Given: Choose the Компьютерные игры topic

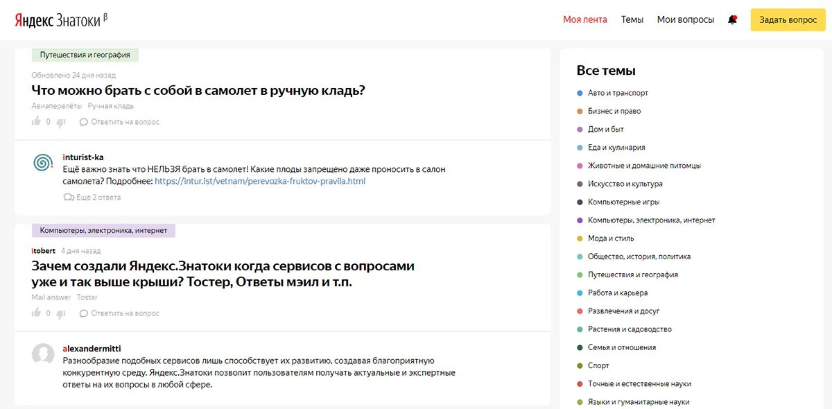Looking at the screenshot, I should tap(624, 202).
